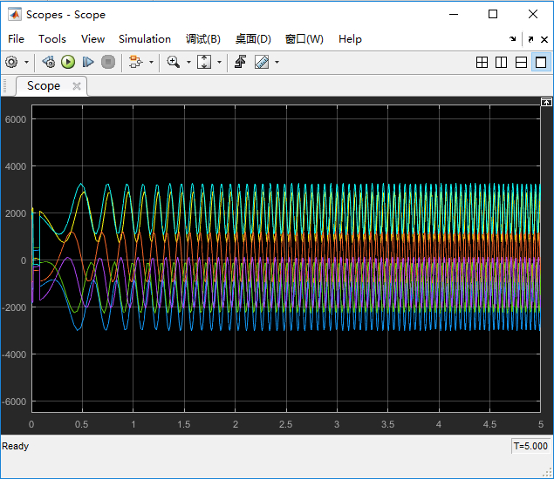
Task: Click the Triggers icon in toolbar
Action: pos(240,62)
